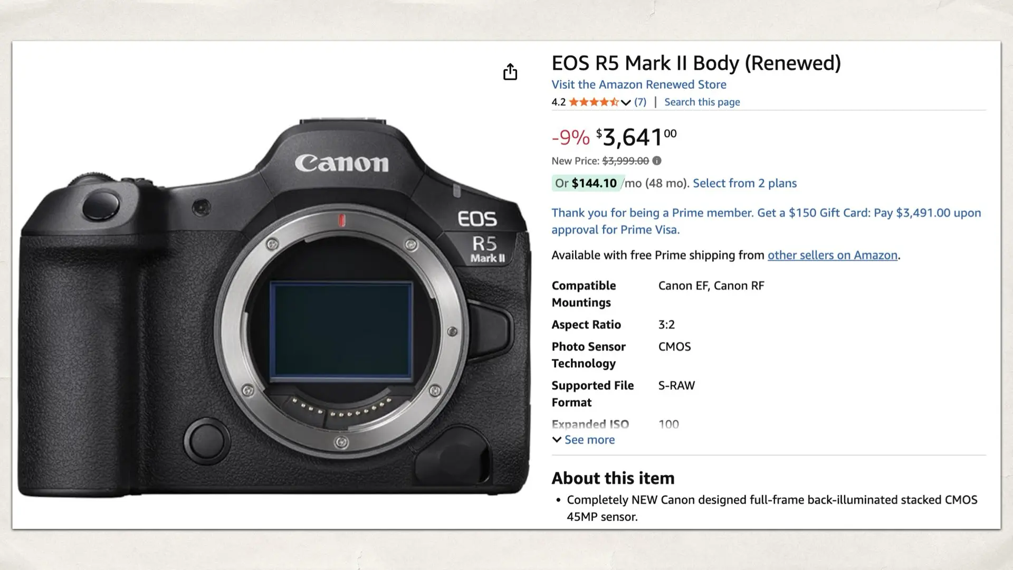Screen dimensions: 1013x570
Task: Visit the Amazon Renewed Store
Action: (x=638, y=84)
